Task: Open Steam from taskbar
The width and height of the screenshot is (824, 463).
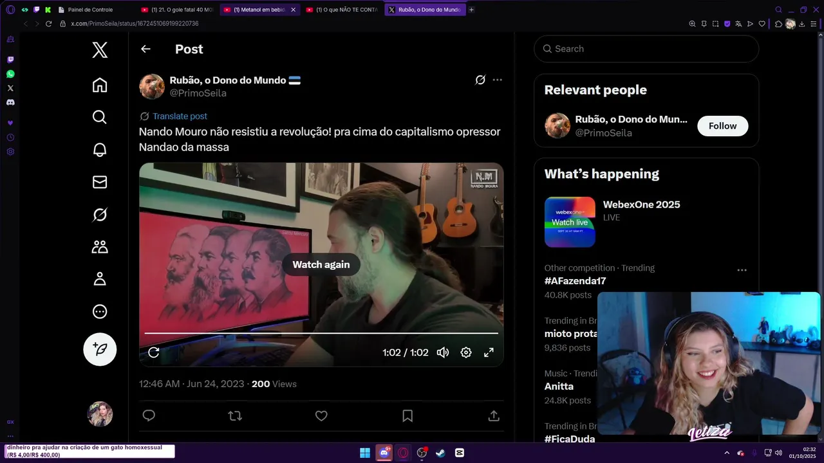Action: click(x=440, y=453)
